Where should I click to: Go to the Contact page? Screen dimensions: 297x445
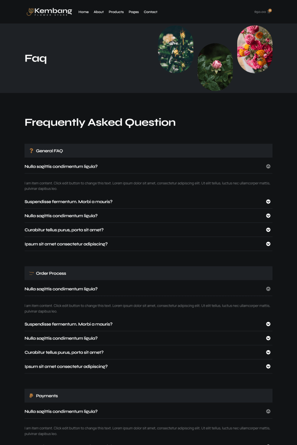click(x=150, y=12)
